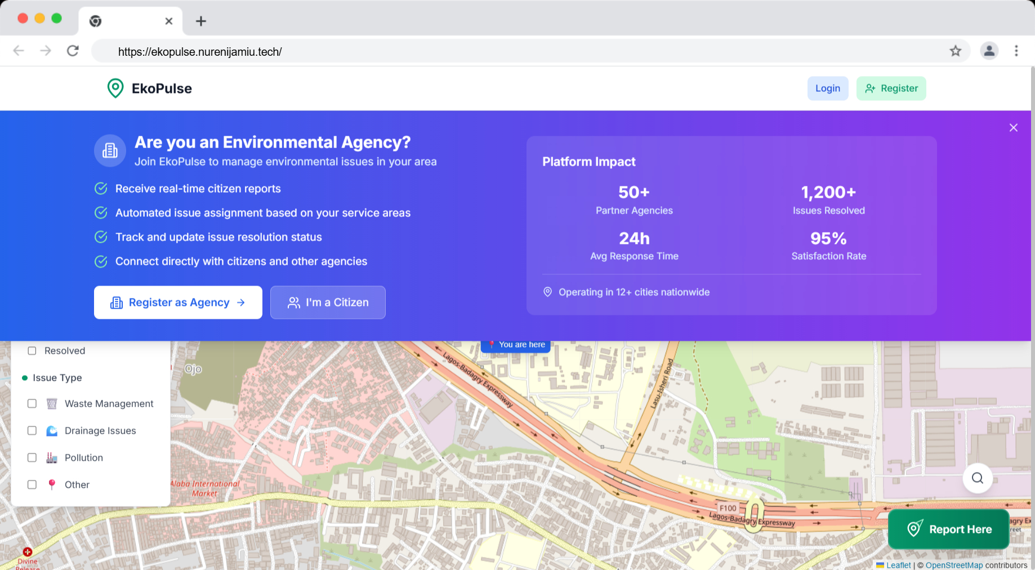Toggle the Pollution filter checkbox
Image resolution: width=1035 pixels, height=570 pixels.
coord(32,458)
